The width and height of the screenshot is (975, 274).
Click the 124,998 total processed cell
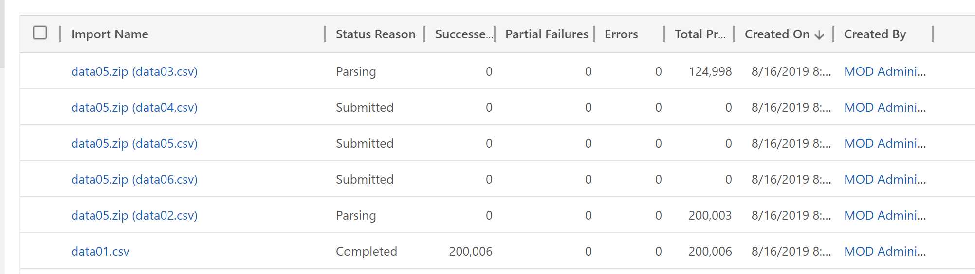click(710, 72)
